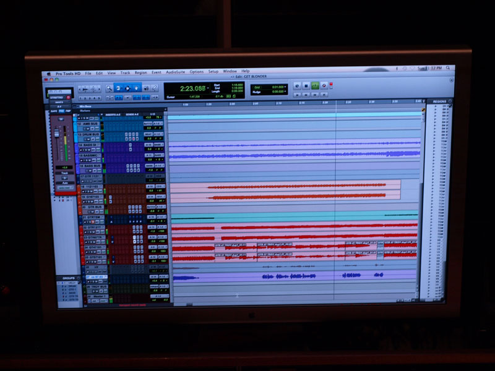This screenshot has width=495, height=371.
Task: Select the Selector tool
Action: pyautogui.click(x=127, y=88)
